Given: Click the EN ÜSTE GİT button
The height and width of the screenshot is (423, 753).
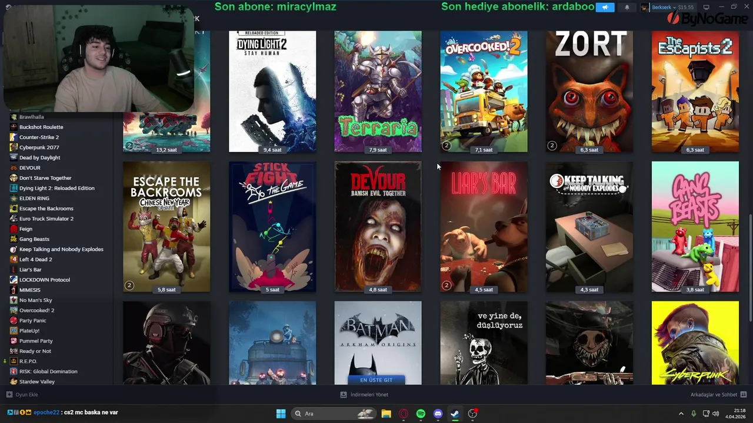Looking at the screenshot, I should pyautogui.click(x=376, y=380).
